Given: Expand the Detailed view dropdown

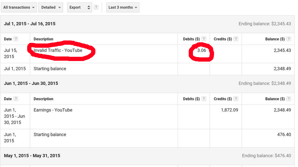Looking at the screenshot, I should click(x=50, y=7).
